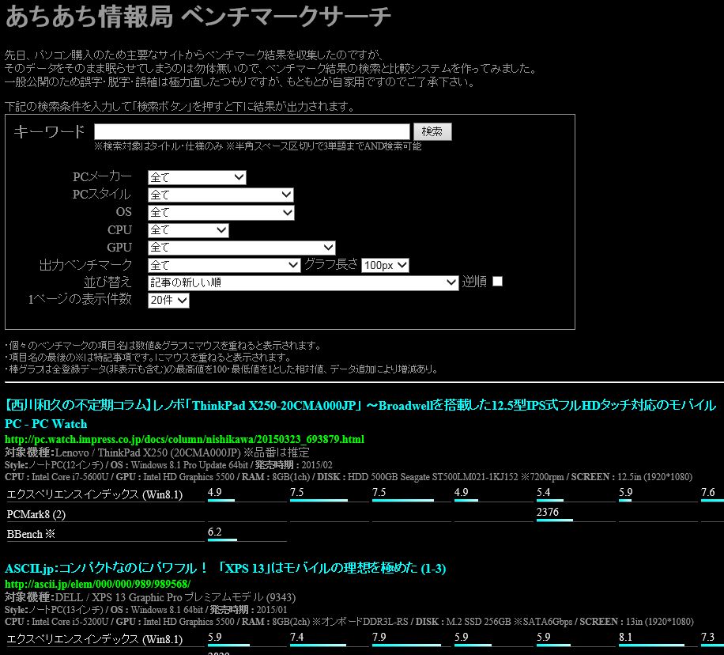Screen dimensions: 724x655
Task: Click the keyword search text field
Action: click(252, 132)
